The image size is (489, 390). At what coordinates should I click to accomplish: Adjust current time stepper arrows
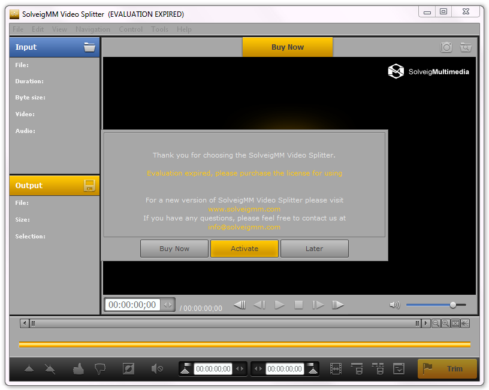click(x=168, y=304)
